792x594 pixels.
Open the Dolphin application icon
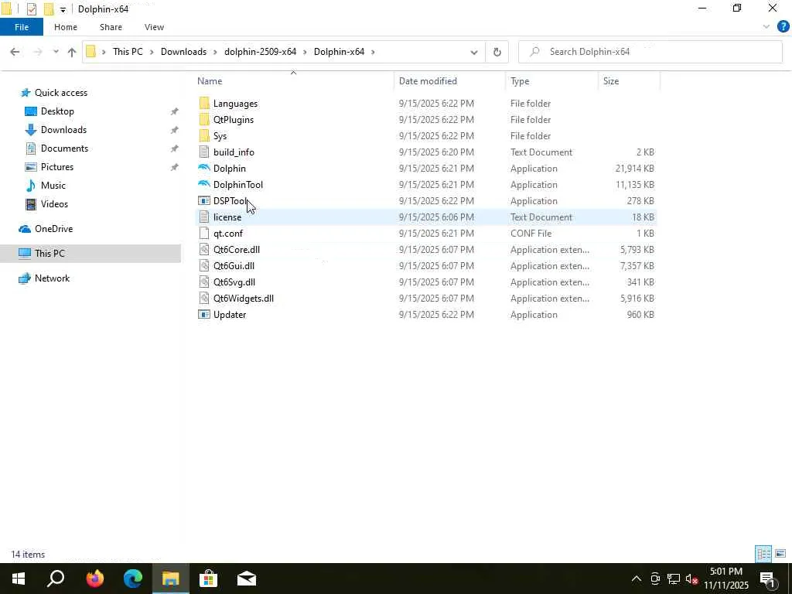click(204, 168)
